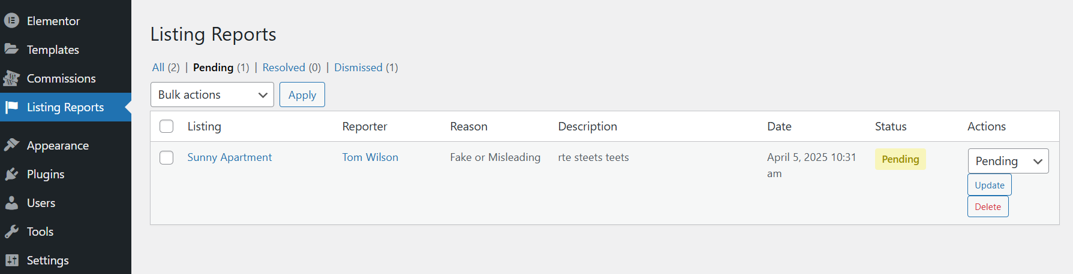Check the Sunny Apartment row checkbox
Viewport: 1073px width, 274px height.
167,157
